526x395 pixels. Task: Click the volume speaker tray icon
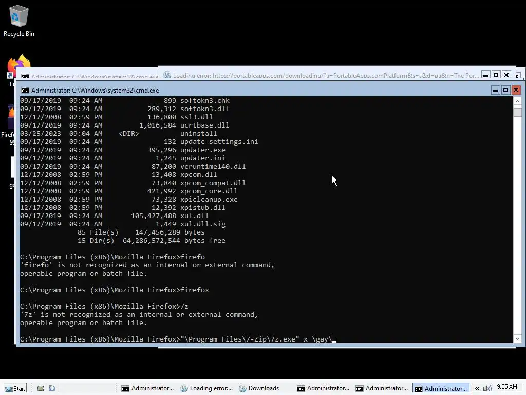pos(487,388)
